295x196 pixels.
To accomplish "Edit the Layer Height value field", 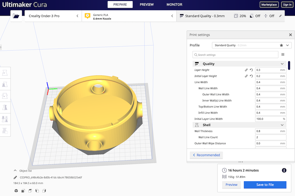I will (x=271, y=70).
